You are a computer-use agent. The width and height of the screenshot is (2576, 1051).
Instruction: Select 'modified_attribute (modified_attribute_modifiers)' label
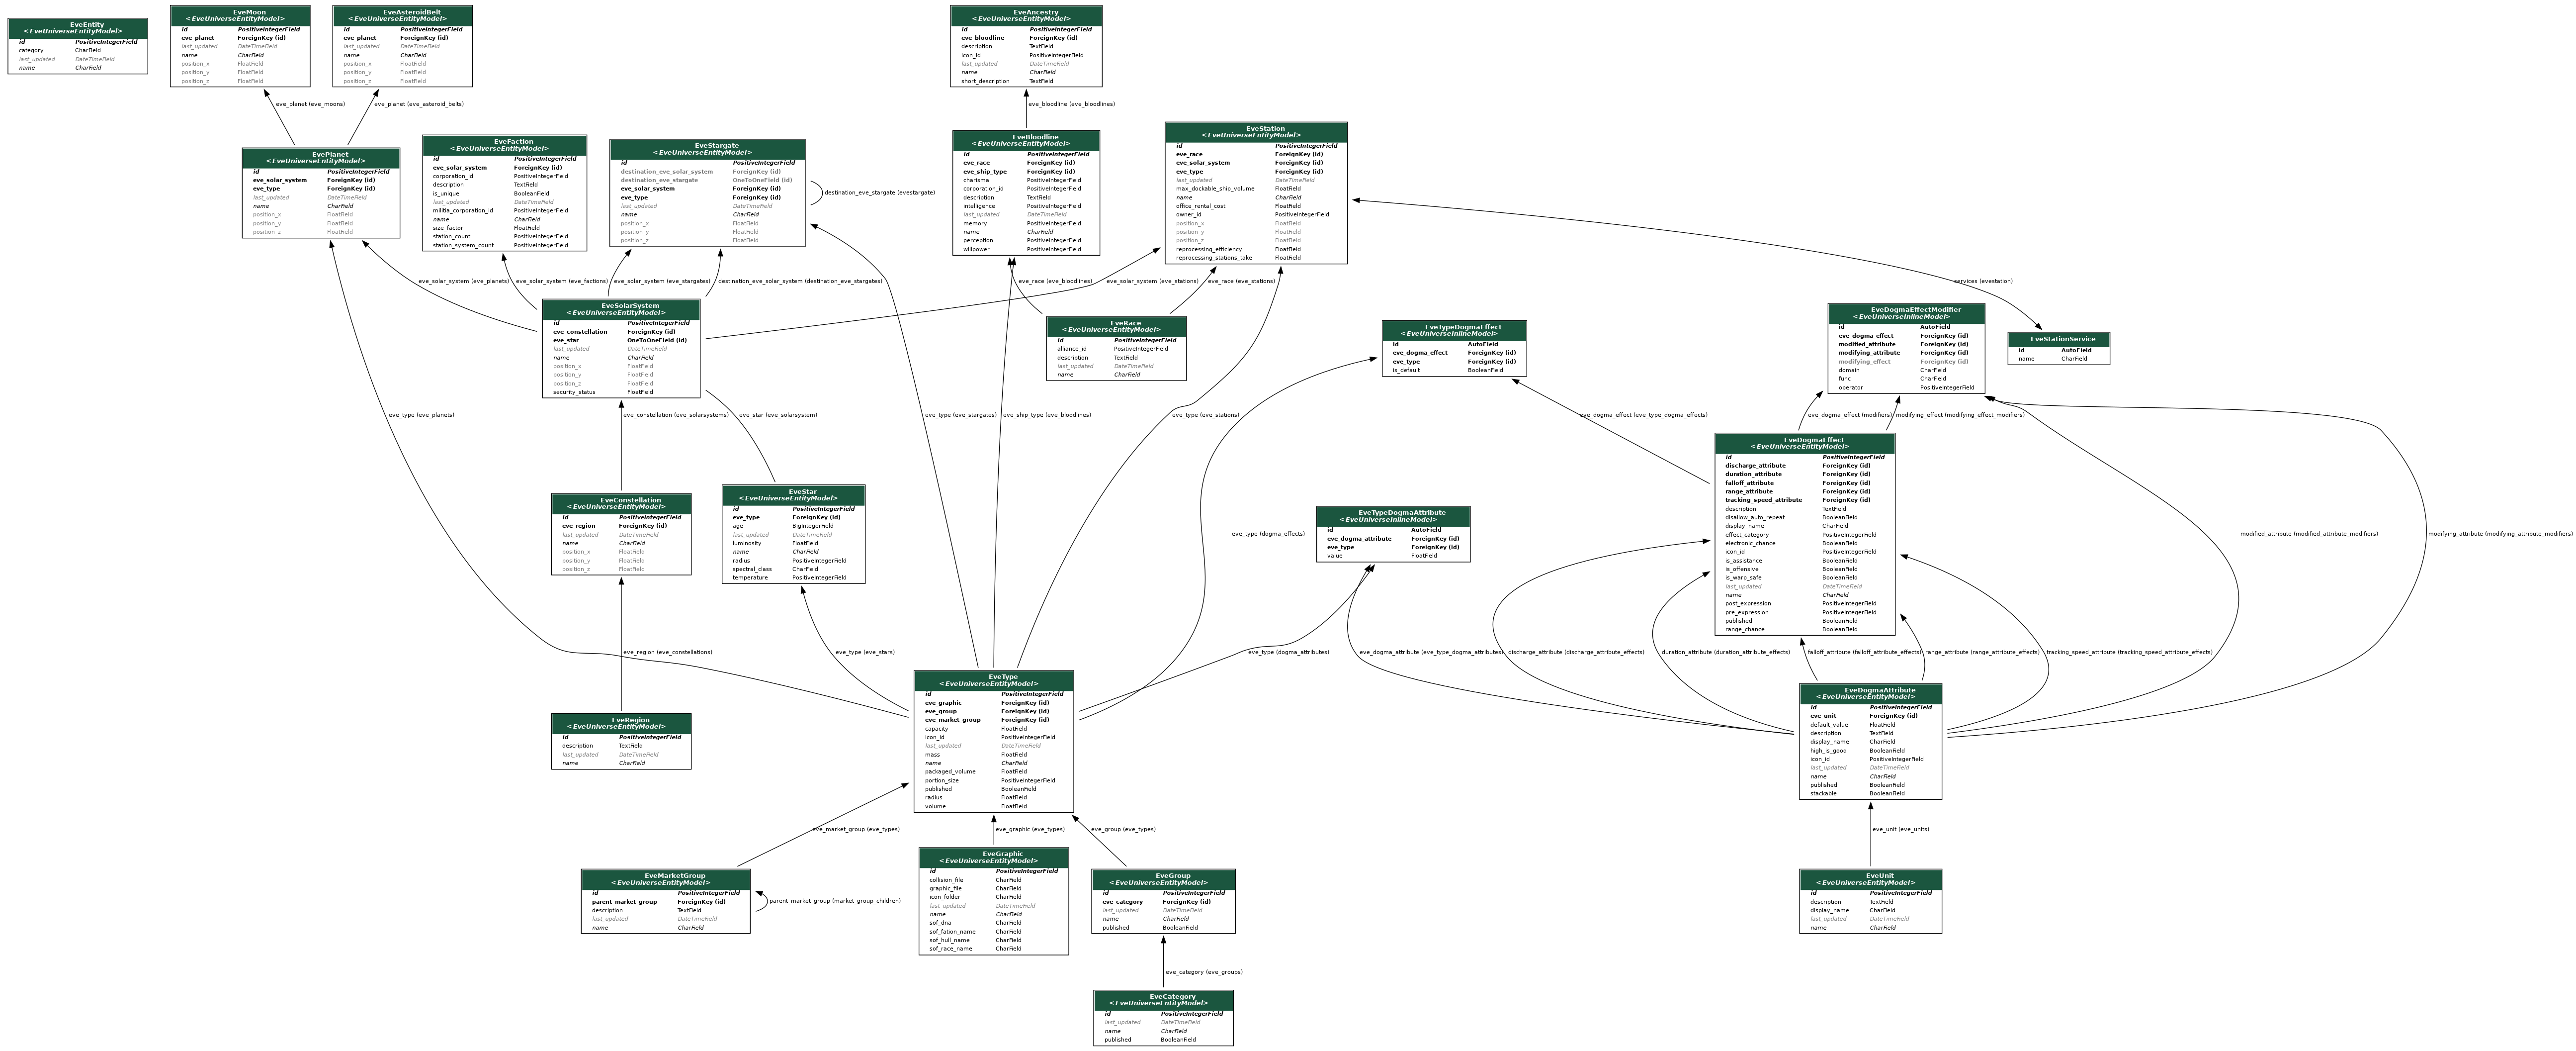coord(2309,534)
